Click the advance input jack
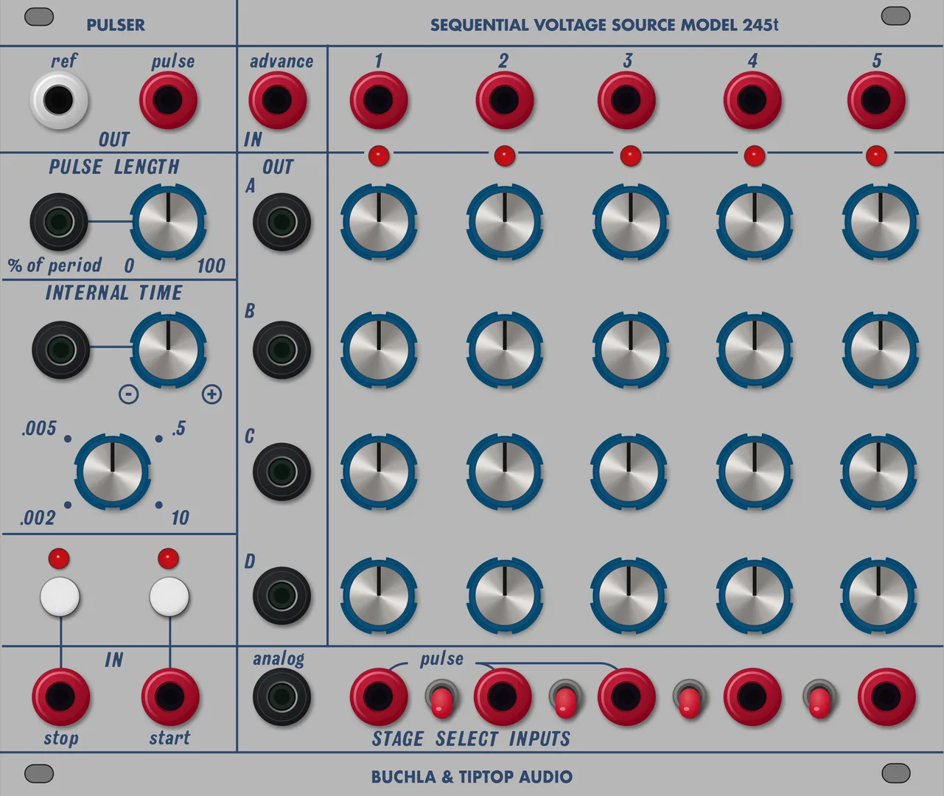Screen dimensions: 944x796 [278, 100]
